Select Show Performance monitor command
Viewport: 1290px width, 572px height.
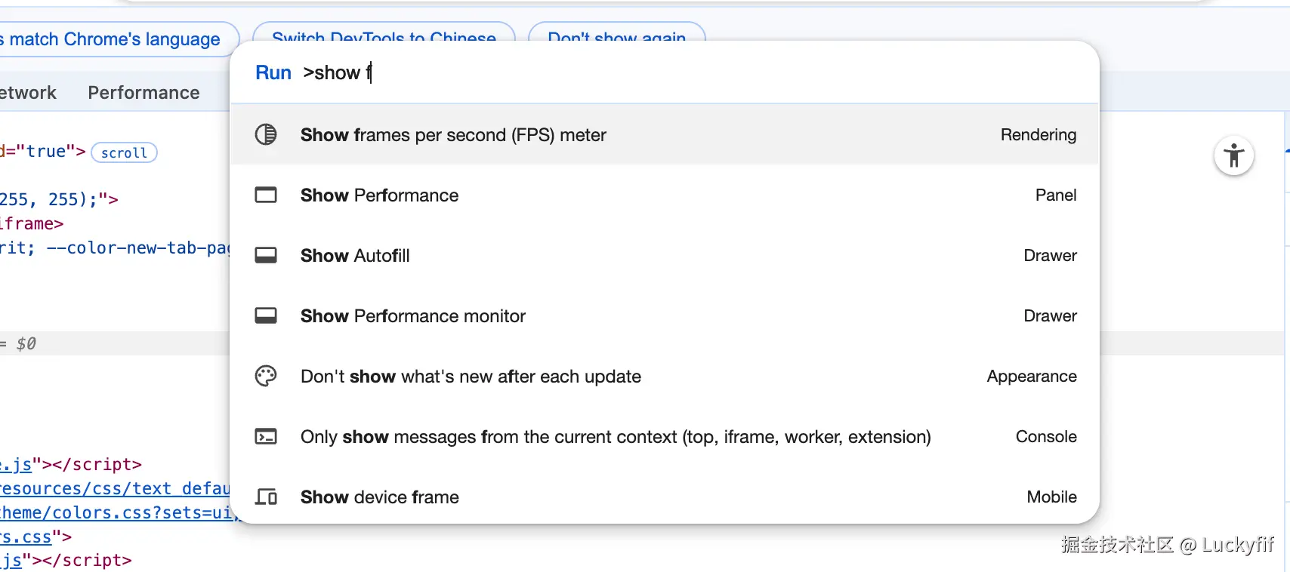[412, 316]
